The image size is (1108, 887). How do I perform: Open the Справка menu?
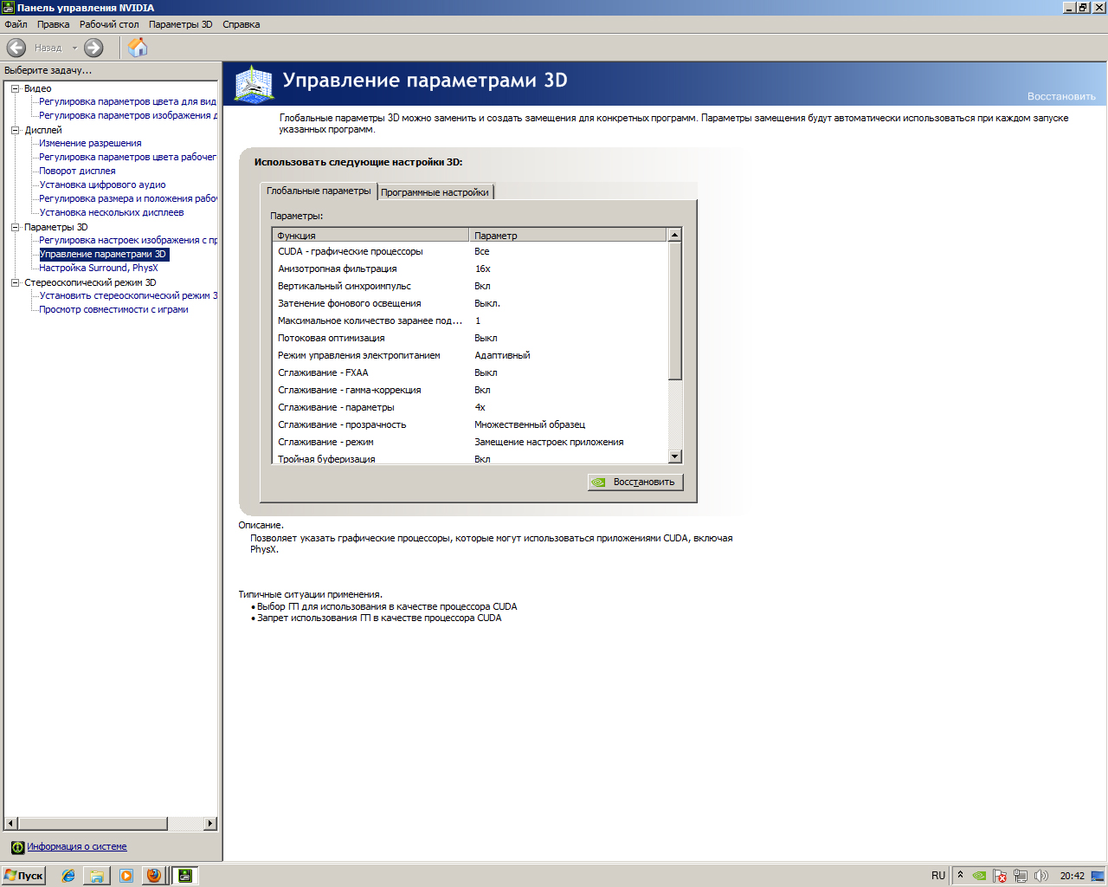[241, 24]
